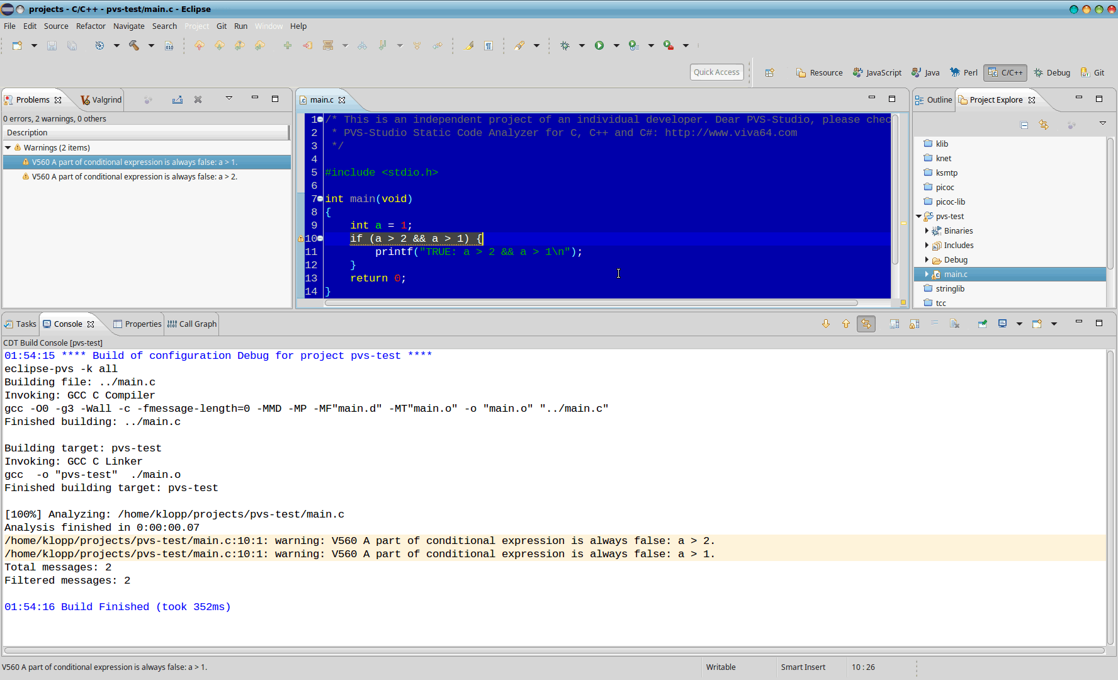
Task: Click the Profile launch icon
Action: click(634, 45)
